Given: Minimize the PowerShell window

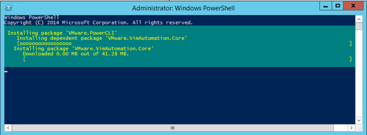Looking at the screenshot, I should point(325,6).
